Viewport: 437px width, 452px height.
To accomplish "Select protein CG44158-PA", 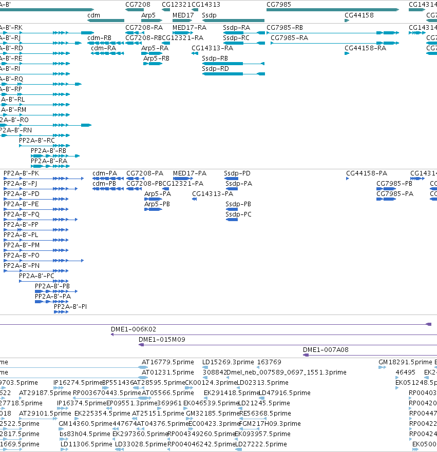I will click(347, 179).
